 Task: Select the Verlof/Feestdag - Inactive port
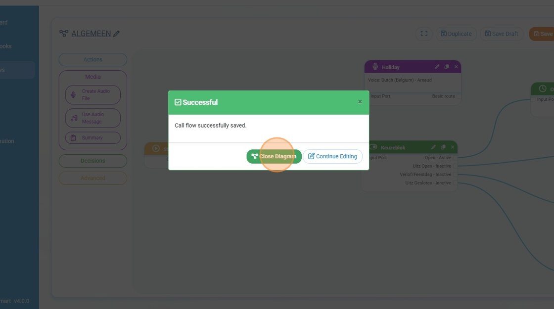[455, 175]
